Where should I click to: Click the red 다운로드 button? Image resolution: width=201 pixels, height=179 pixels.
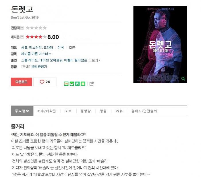(x=22, y=82)
